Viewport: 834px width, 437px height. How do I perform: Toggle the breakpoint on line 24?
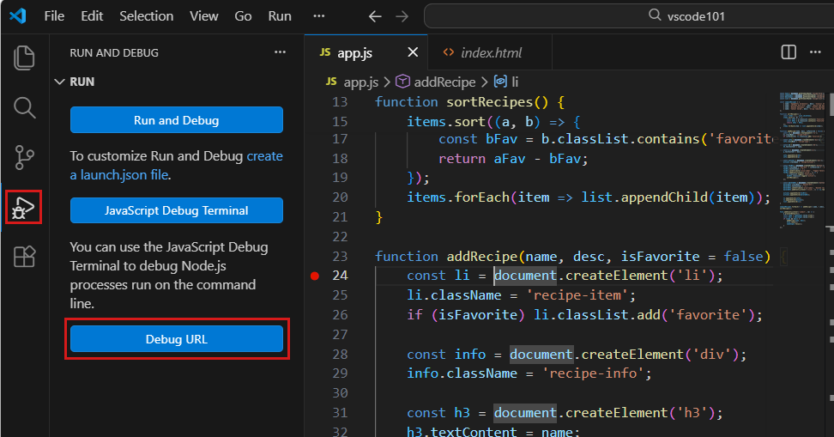(314, 276)
